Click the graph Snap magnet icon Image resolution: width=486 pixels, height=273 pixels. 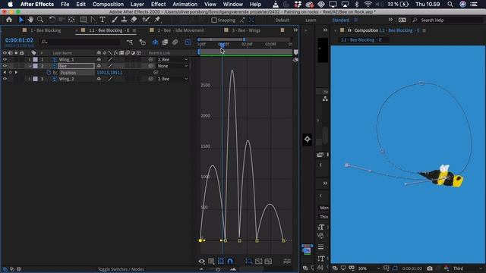[x=230, y=261]
